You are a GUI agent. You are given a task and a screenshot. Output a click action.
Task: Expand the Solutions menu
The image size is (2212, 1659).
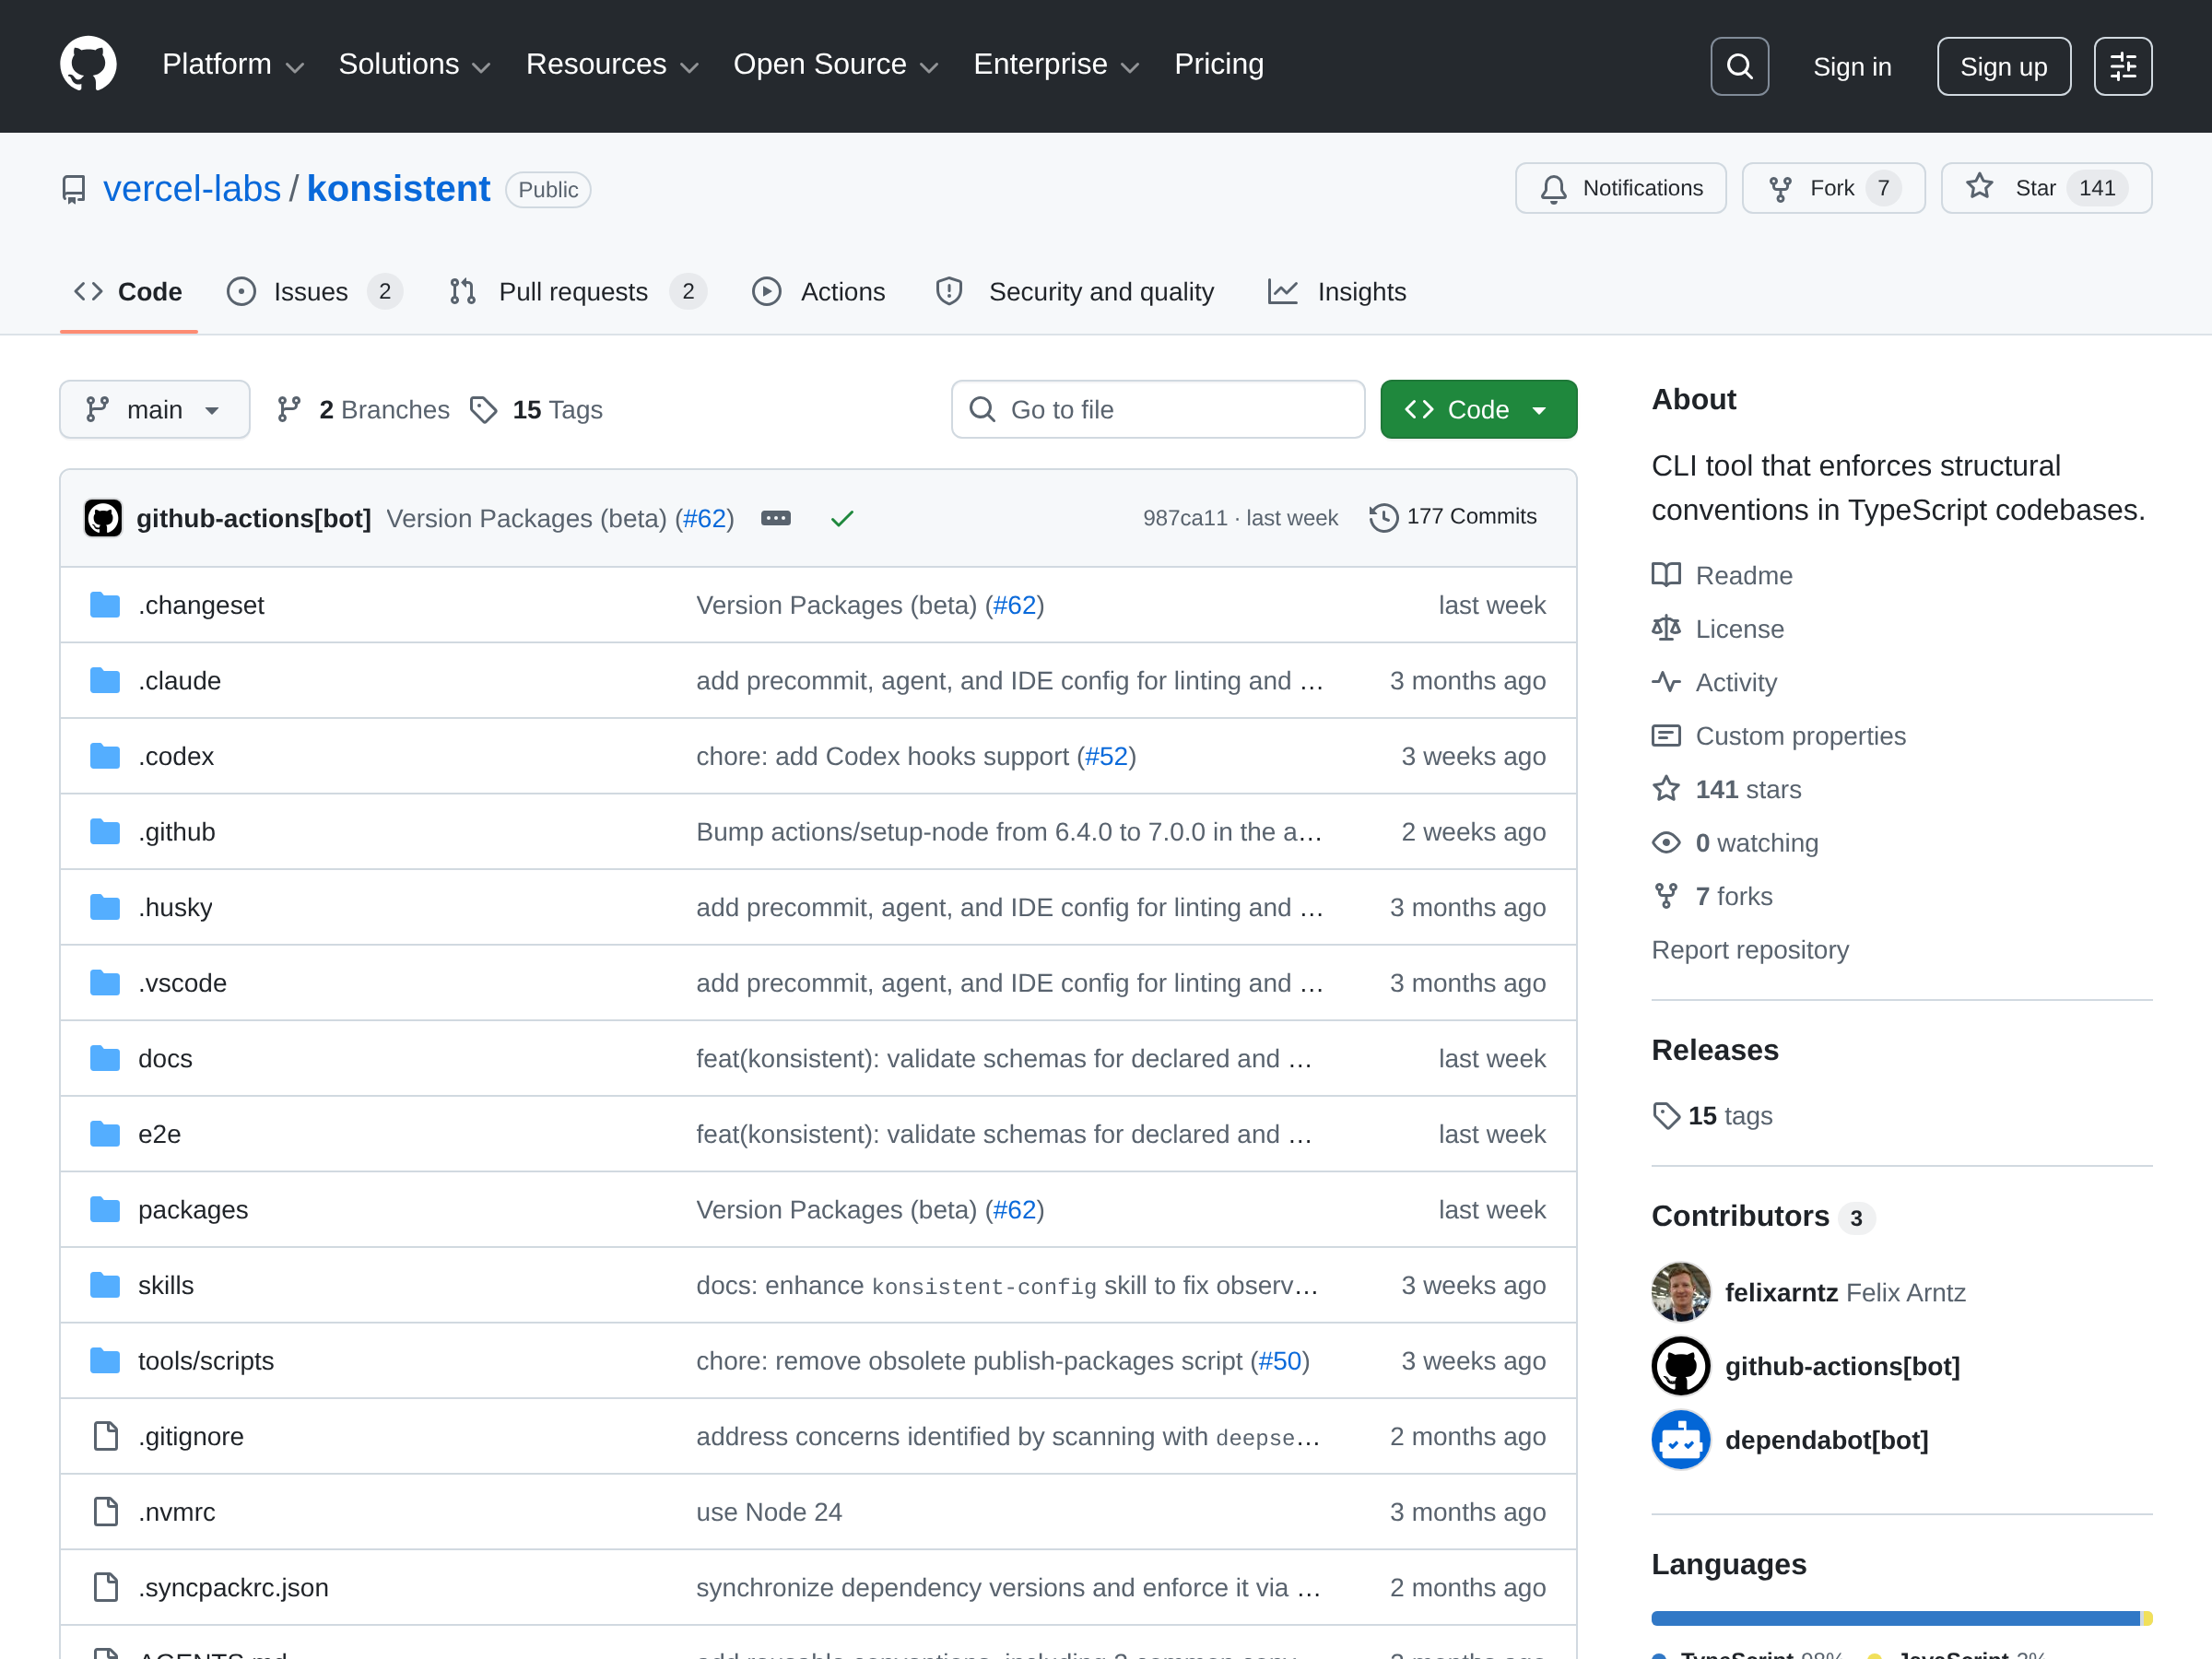[415, 65]
